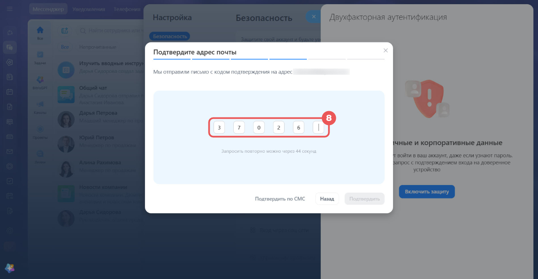This screenshot has width=538, height=279.
Task: Click the Подтвердить button
Action: tap(364, 199)
